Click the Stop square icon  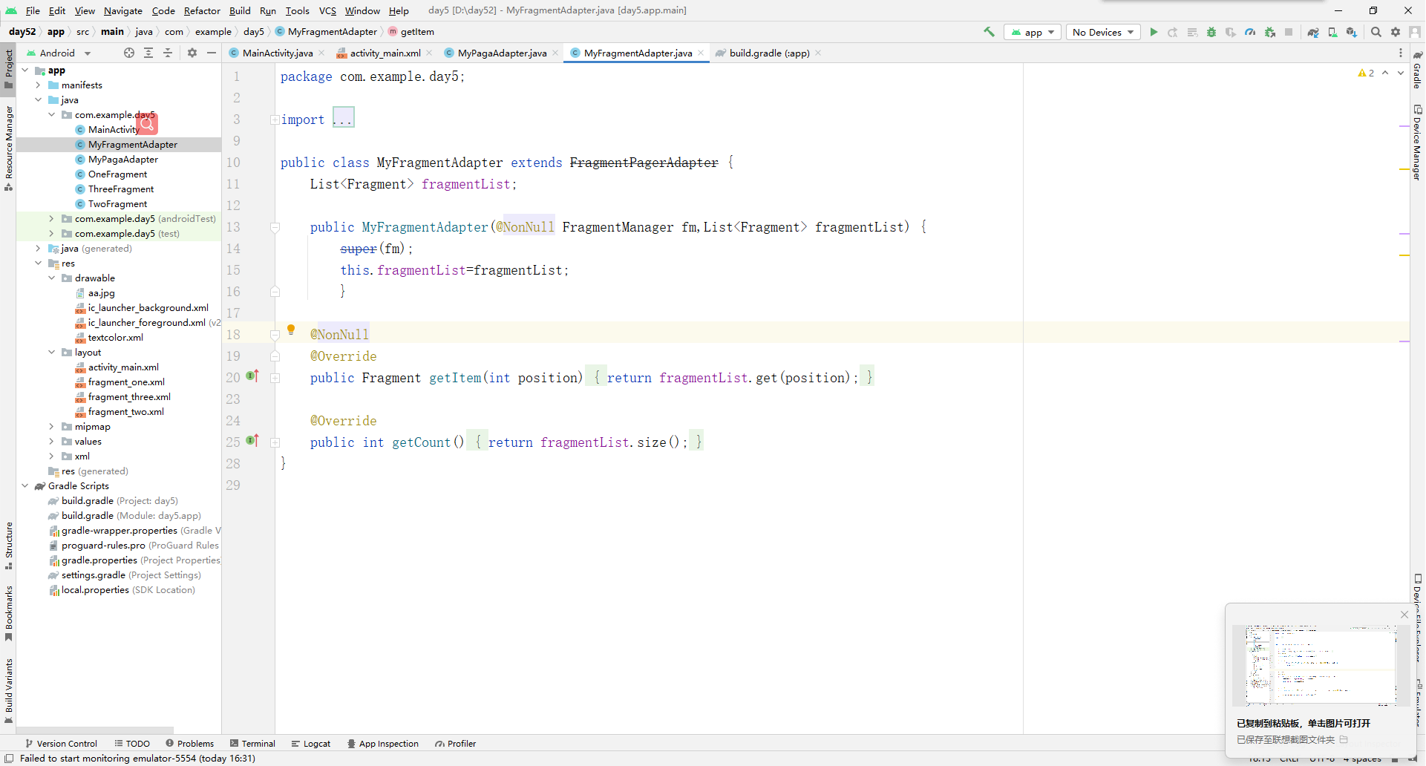[x=1289, y=32]
